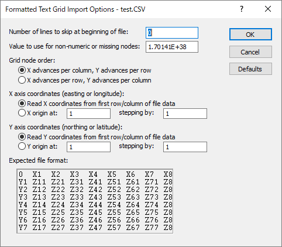Click 'X5' in the format preview
This screenshot has height=247, width=282.
click(112, 174)
